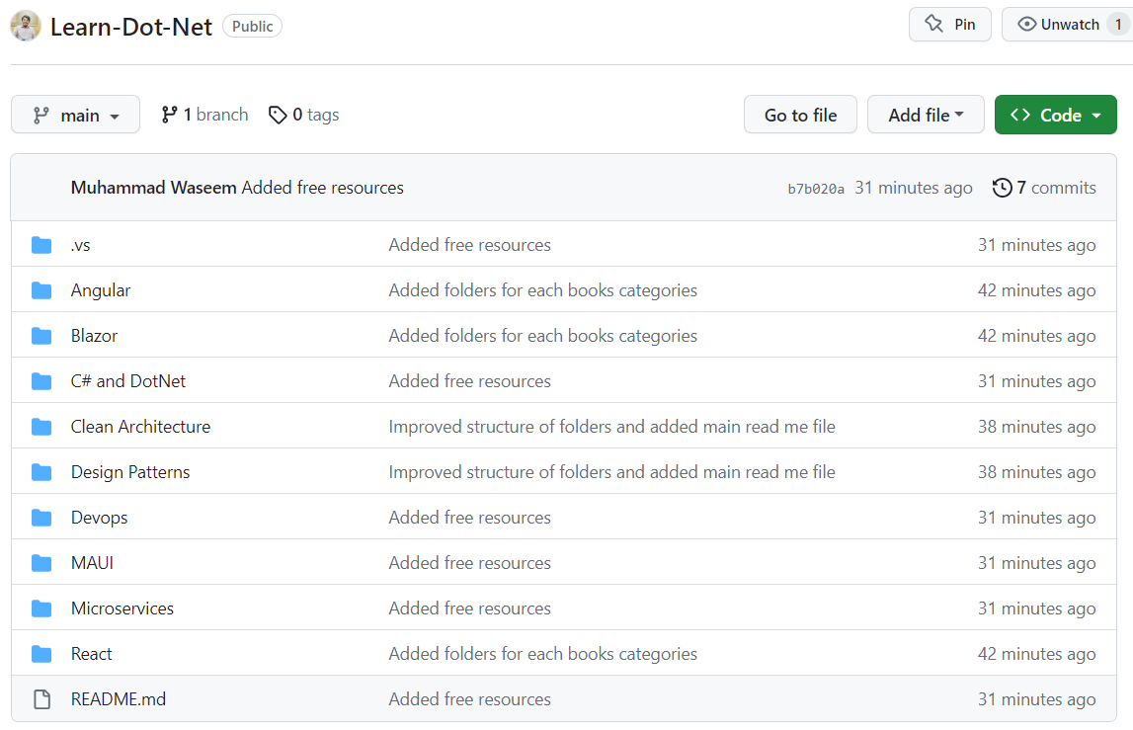The height and width of the screenshot is (730, 1133).
Task: Click the folder icon for Microservices
Action: (x=41, y=608)
